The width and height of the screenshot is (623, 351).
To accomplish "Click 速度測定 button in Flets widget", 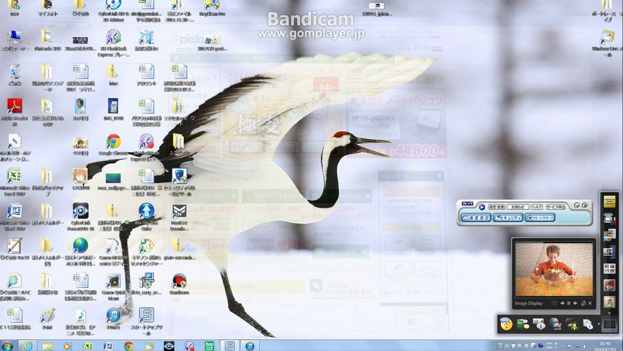I will click(476, 218).
